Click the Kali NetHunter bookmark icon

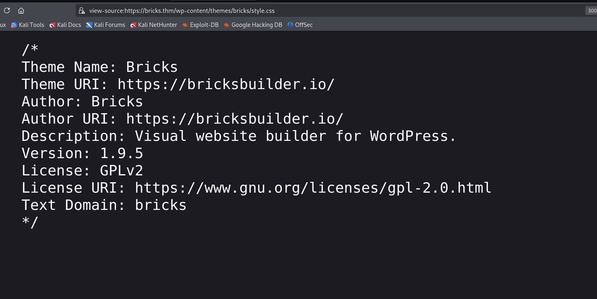133,25
